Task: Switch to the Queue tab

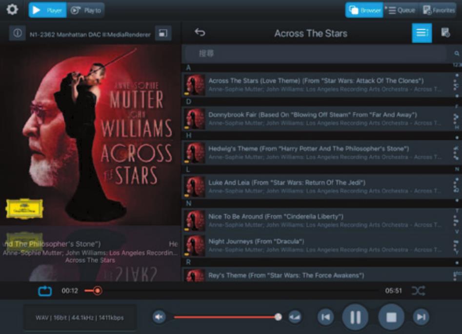Action: click(402, 10)
